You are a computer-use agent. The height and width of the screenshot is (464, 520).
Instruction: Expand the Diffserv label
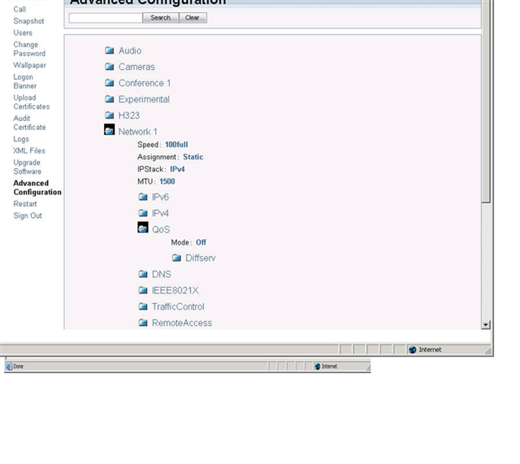201,258
